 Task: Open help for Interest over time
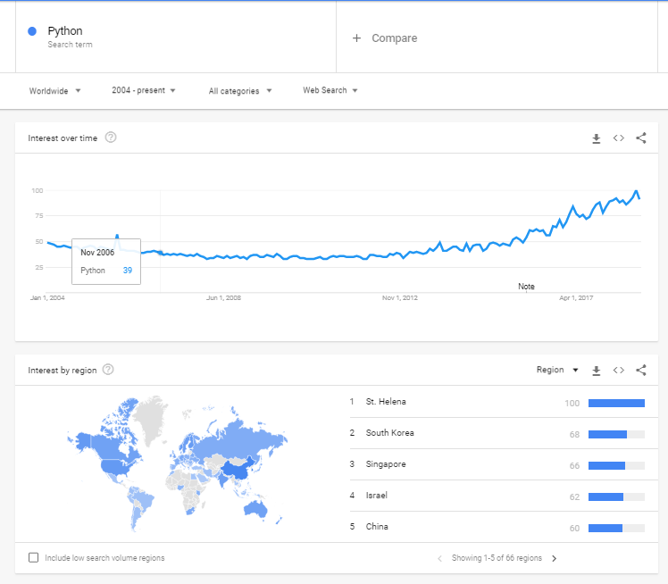tap(111, 138)
